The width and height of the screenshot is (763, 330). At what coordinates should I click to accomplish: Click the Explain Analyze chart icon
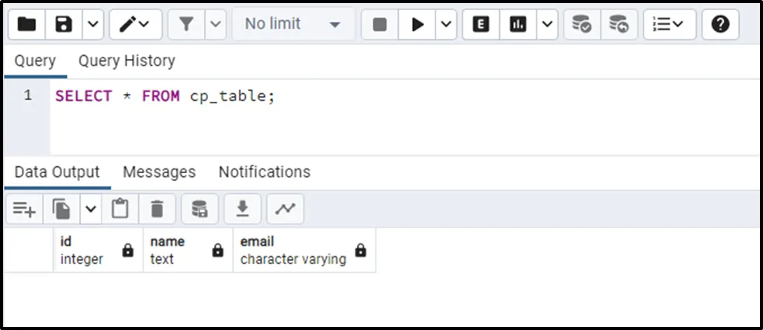[x=518, y=24]
